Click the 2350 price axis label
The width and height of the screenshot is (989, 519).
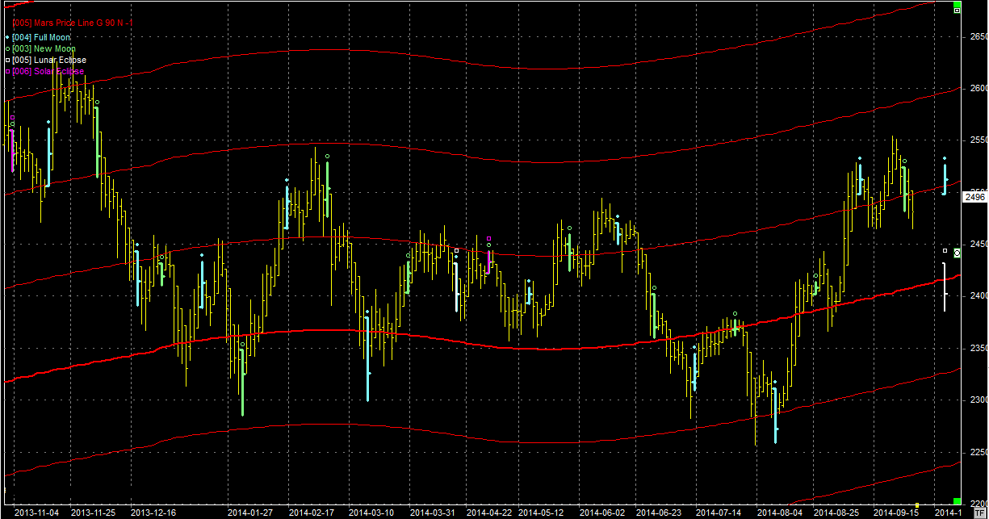click(978, 349)
